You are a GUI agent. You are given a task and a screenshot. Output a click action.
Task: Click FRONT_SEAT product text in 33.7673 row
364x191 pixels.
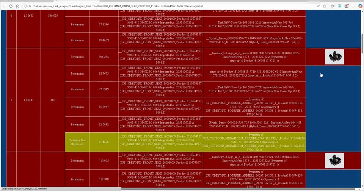[x=161, y=74]
